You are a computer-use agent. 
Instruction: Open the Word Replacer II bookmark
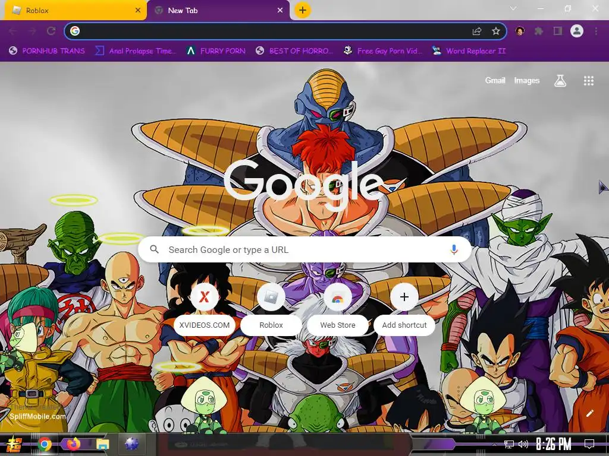click(x=469, y=51)
